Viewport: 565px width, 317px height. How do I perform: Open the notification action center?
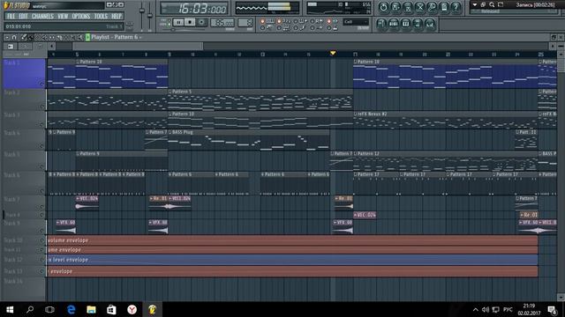coord(553,309)
